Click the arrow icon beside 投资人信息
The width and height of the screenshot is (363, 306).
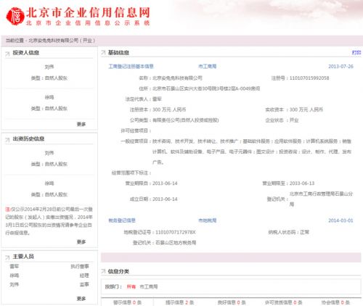pos(7,53)
